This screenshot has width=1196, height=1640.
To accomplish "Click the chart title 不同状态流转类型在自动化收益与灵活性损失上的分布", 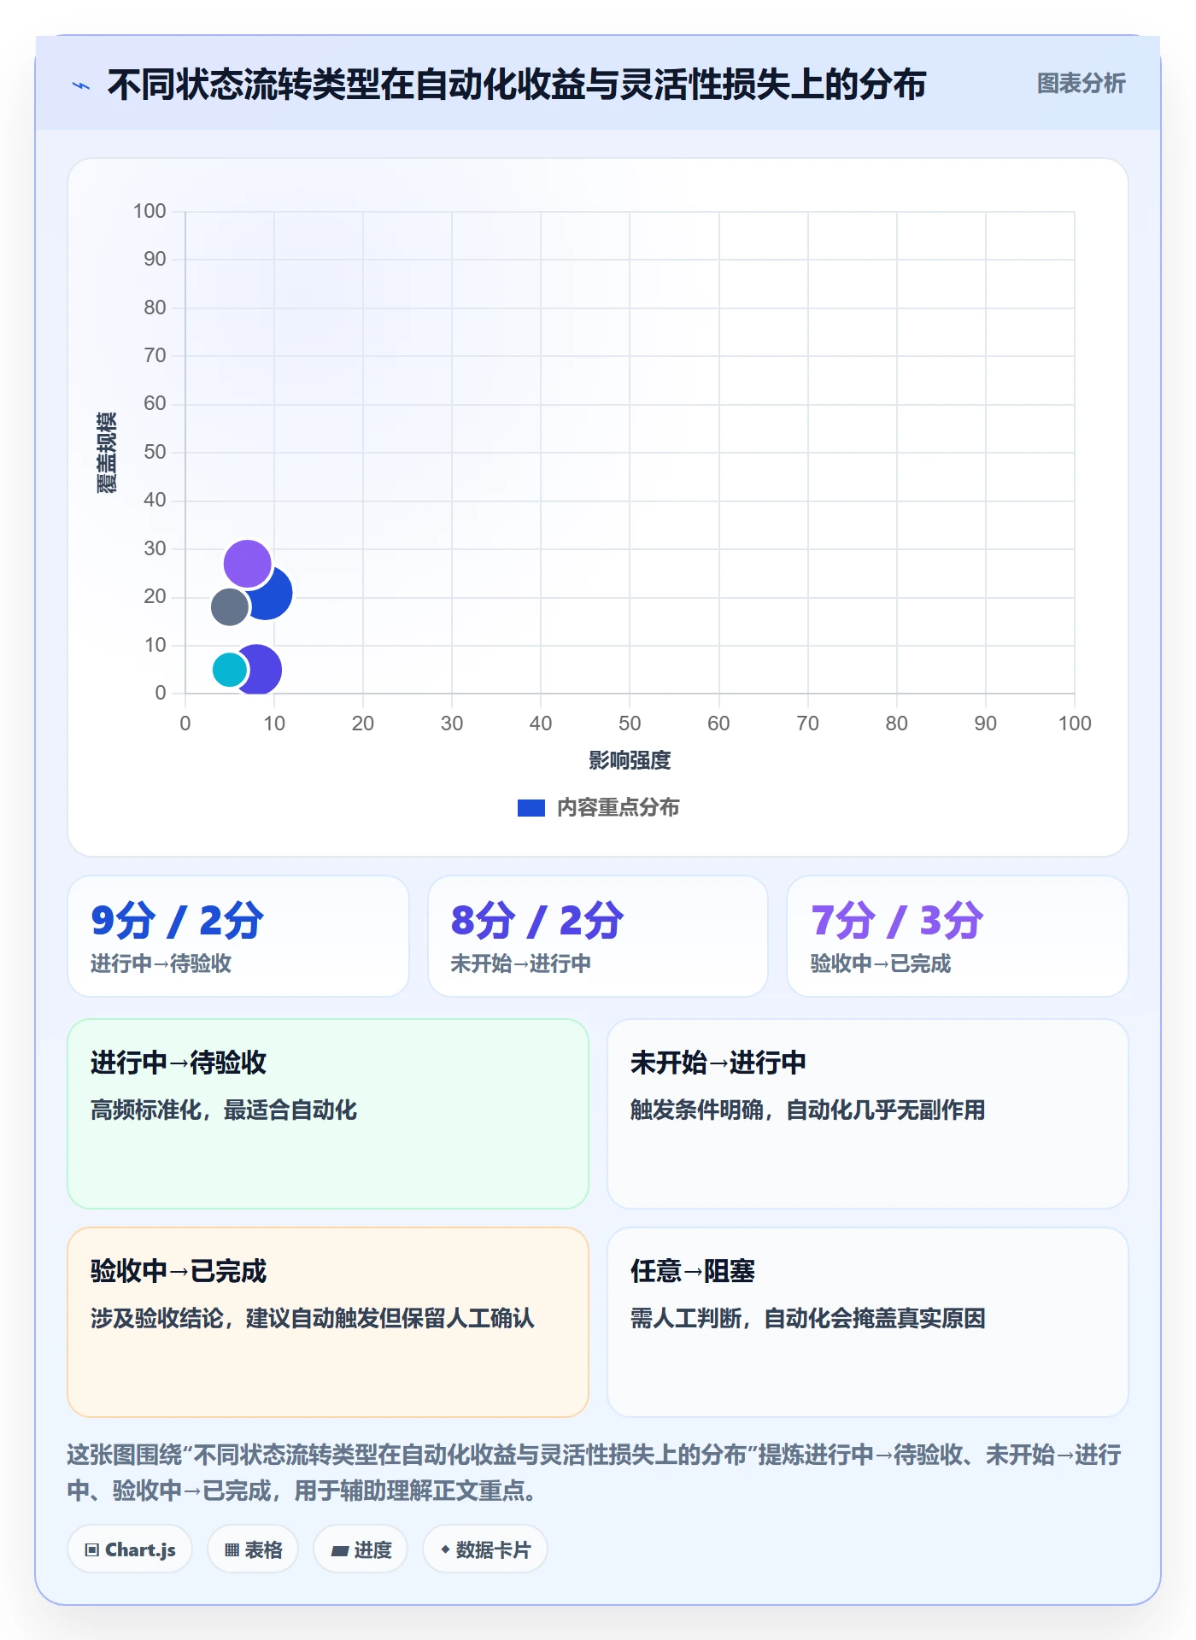I will [517, 85].
